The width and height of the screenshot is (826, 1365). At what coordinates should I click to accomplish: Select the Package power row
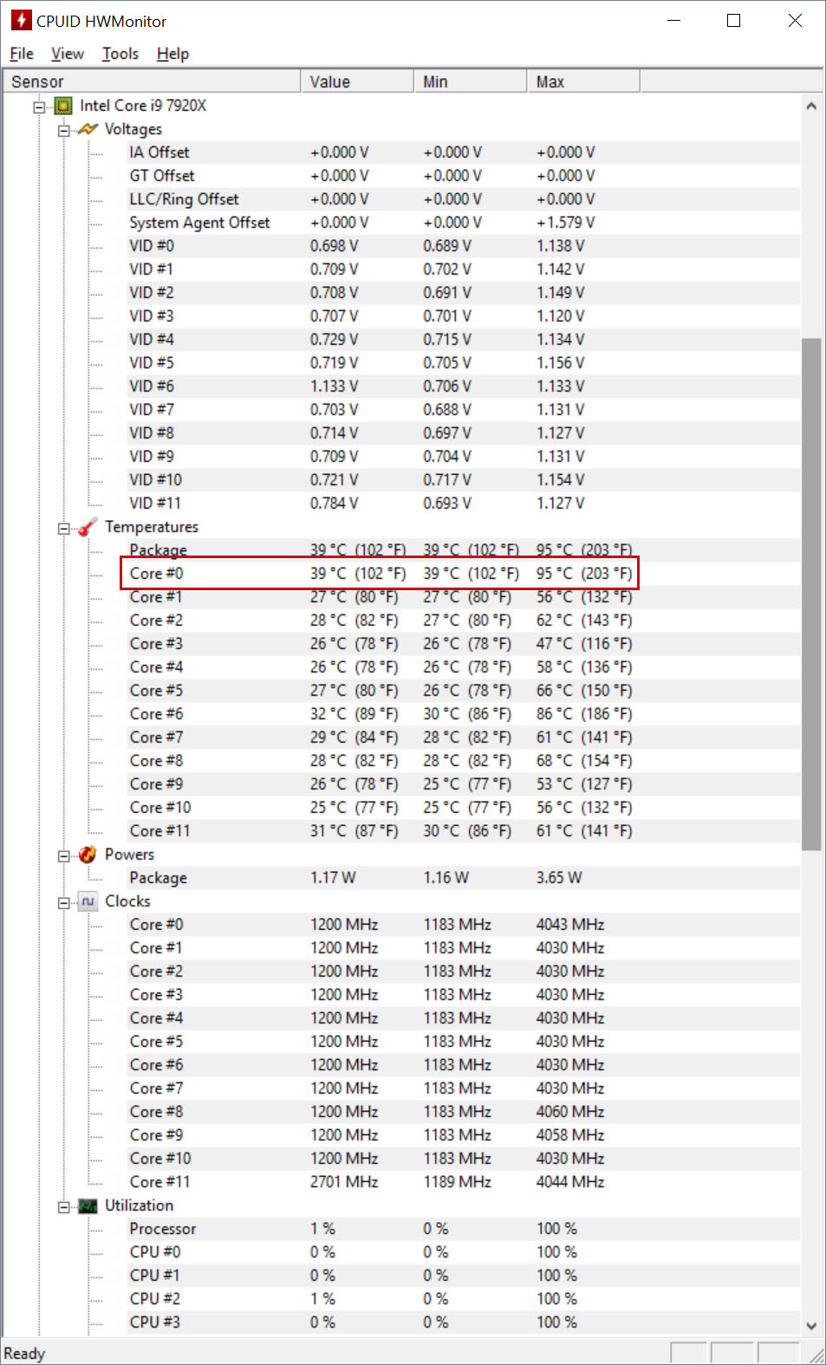pos(464,878)
